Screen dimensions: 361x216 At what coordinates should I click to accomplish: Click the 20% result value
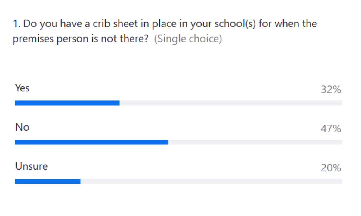pyautogui.click(x=331, y=168)
